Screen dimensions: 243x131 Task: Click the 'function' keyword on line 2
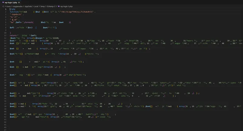[14, 12]
